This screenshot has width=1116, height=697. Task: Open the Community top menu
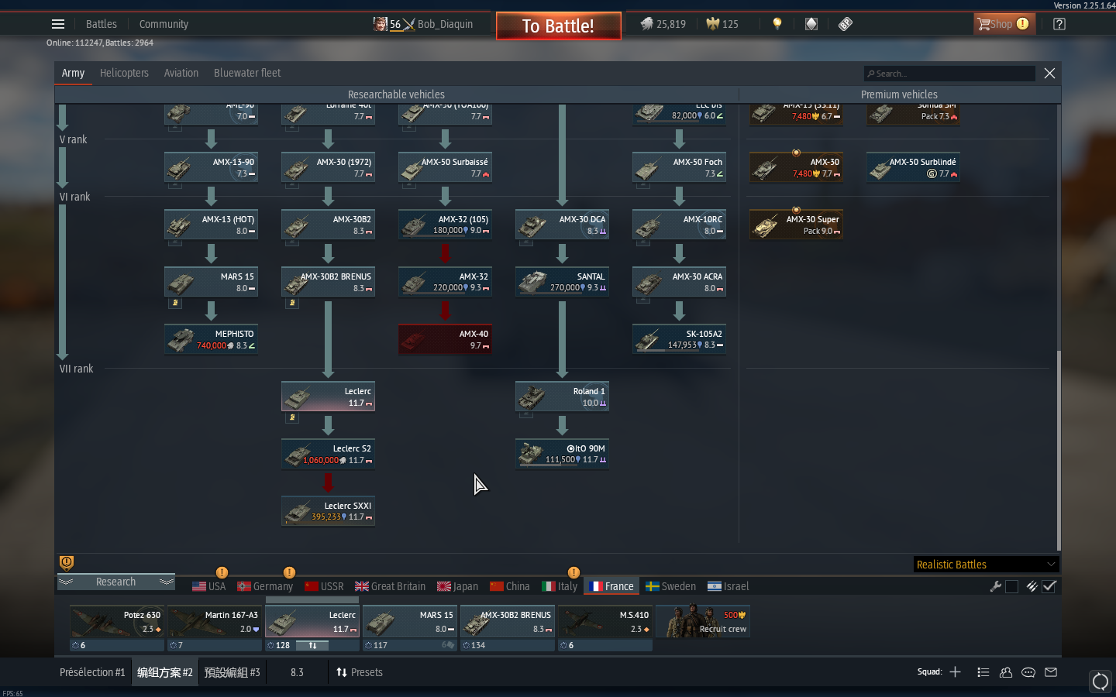tap(164, 24)
